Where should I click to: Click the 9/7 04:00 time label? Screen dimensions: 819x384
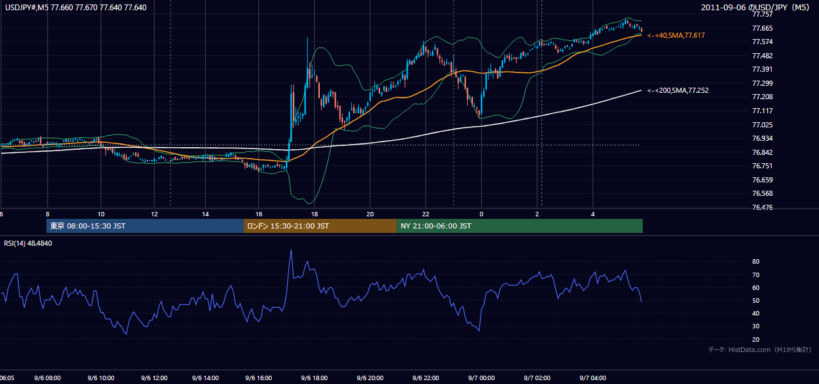coord(593,378)
